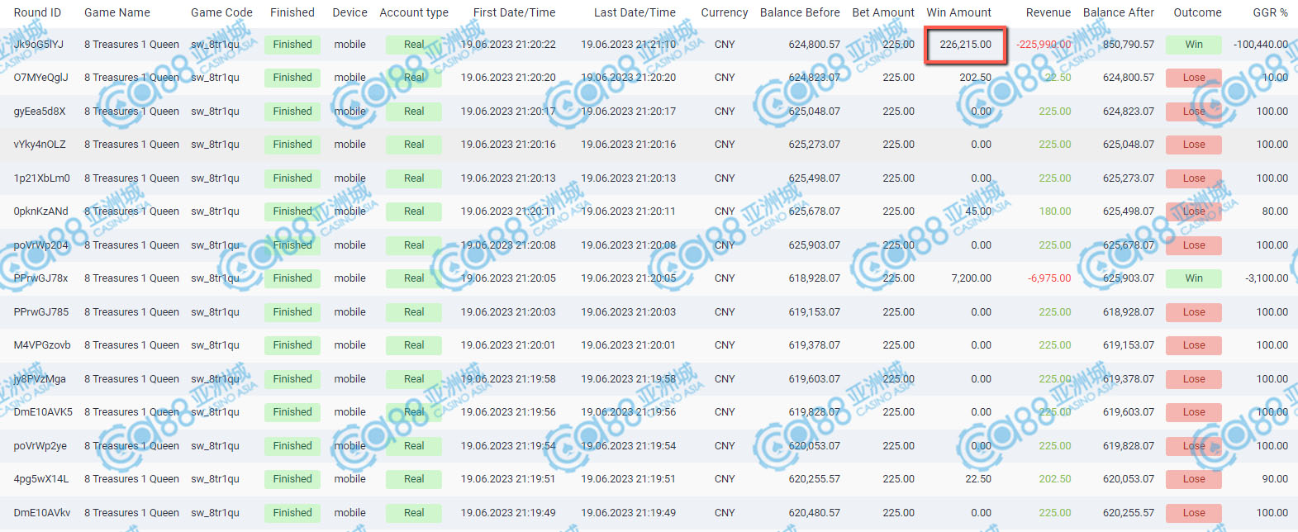Screen dimensions: 1298x532
Task: Select round ID 0pknKzANd
Action: click(40, 211)
